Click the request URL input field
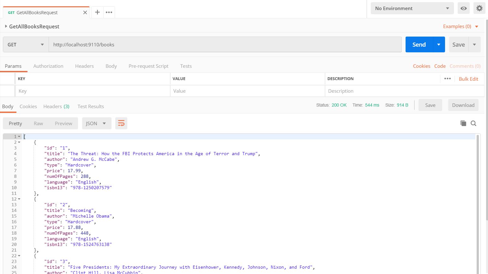Viewport: 488px width, 274px height. point(225,44)
